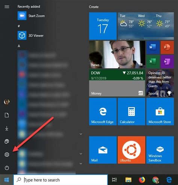
Task: Click the user account avatar
Action: click(x=7, y=102)
